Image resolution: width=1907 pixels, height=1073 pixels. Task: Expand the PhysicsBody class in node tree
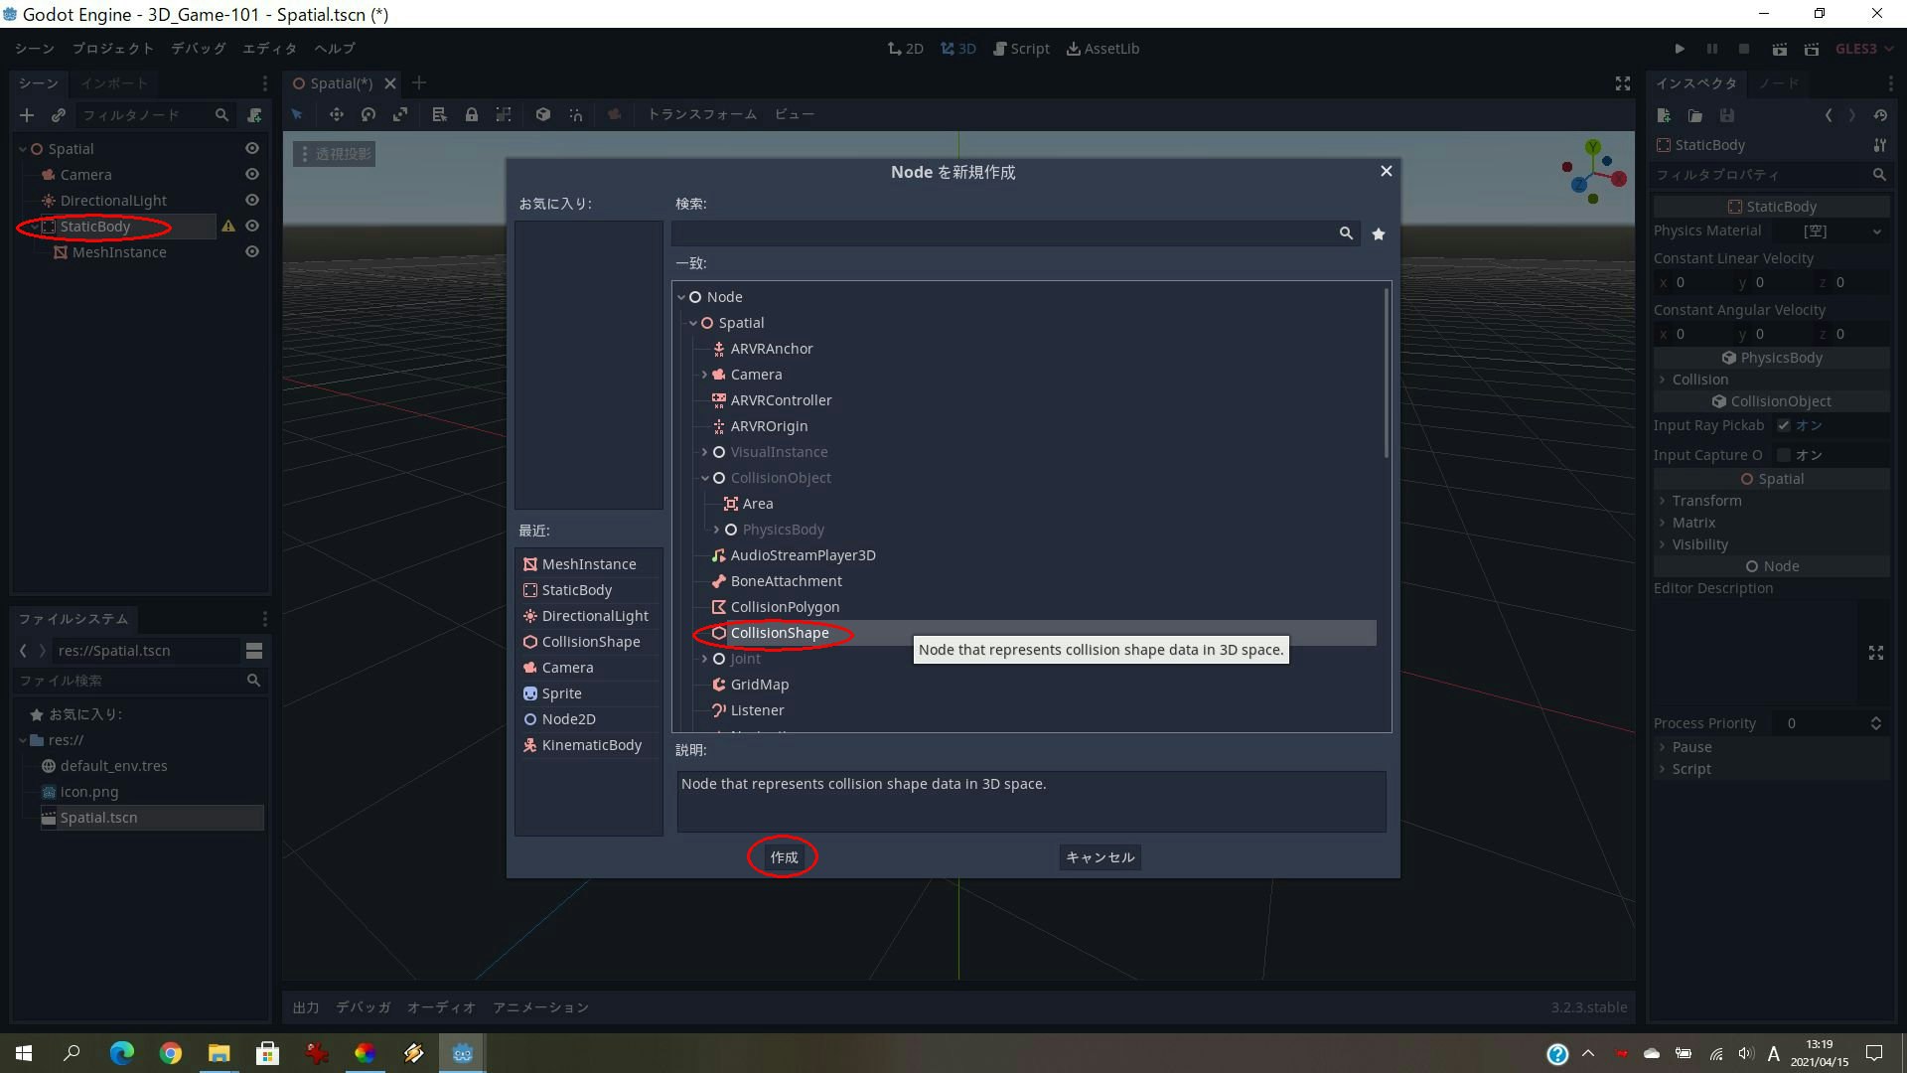(717, 530)
